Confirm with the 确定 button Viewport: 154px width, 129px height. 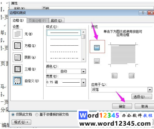(122, 106)
